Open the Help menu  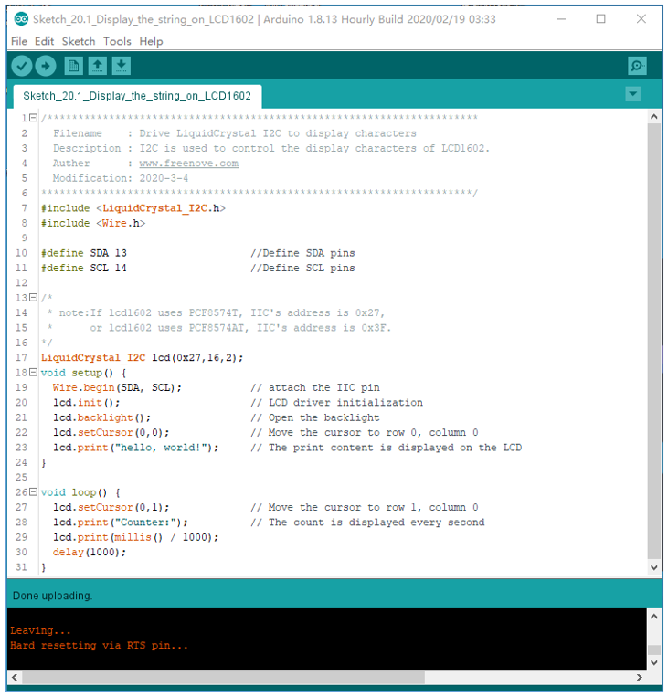click(x=151, y=41)
